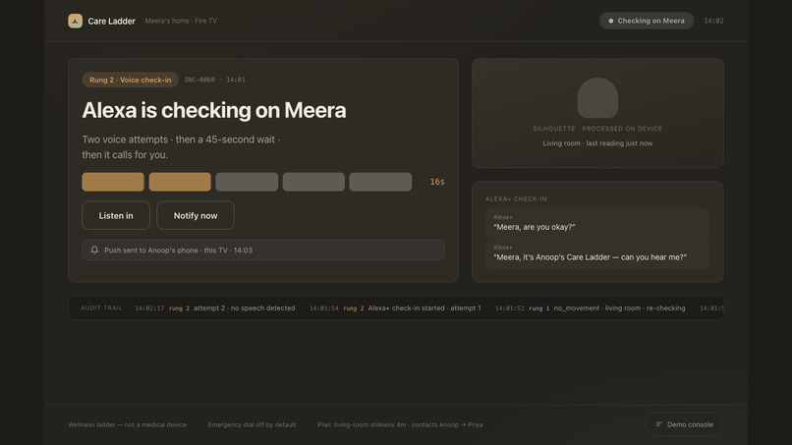This screenshot has width=792, height=445.
Task: Click the Push sent to Anoop's phone notice
Action: pos(263,250)
